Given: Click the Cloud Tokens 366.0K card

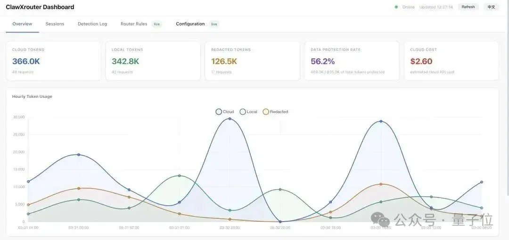Looking at the screenshot, I should 54,61.
